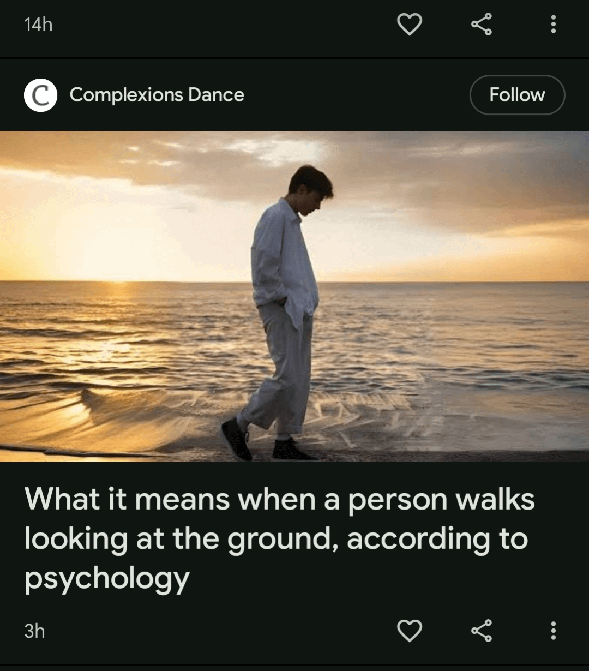Image resolution: width=589 pixels, height=671 pixels.
Task: Tap the heart outline next to the 3h timestamp
Action: 410,631
